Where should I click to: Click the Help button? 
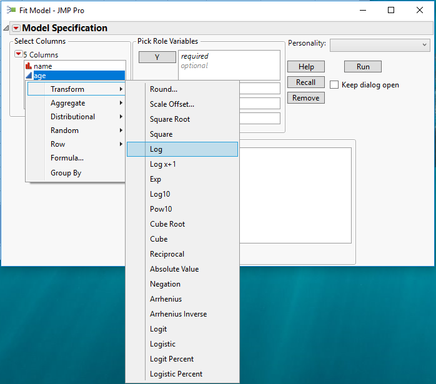[306, 67]
